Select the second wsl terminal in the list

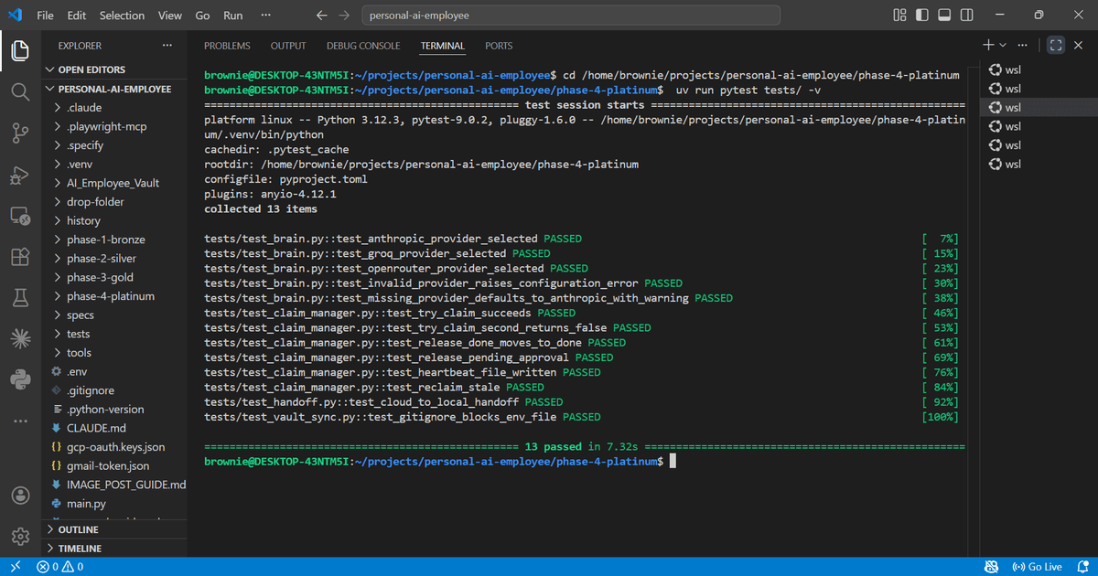[1016, 88]
